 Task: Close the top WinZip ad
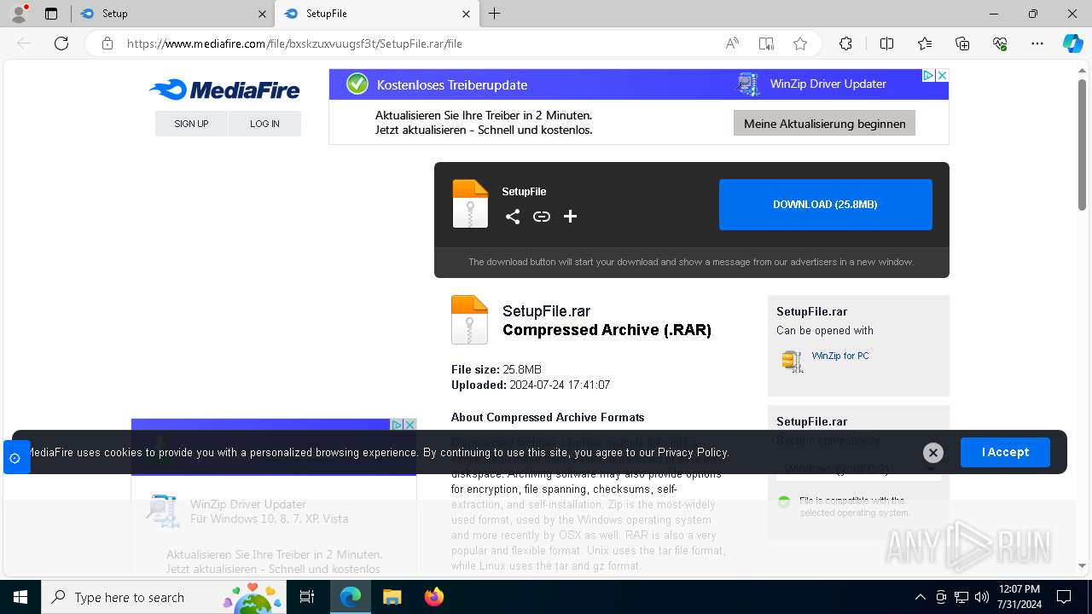coord(942,76)
